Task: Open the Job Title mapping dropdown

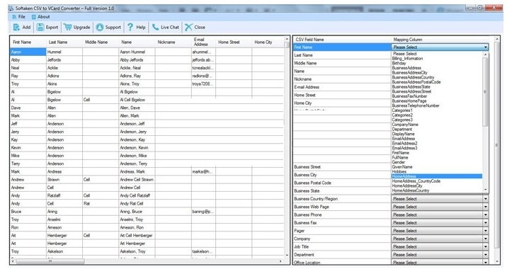Action: [440, 246]
